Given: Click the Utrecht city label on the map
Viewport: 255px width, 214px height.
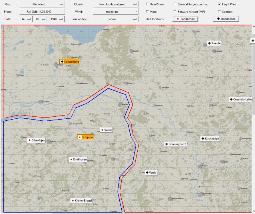Looking at the screenshot, I should 60,65.
